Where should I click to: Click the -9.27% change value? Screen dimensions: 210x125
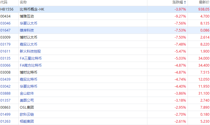(180, 16)
